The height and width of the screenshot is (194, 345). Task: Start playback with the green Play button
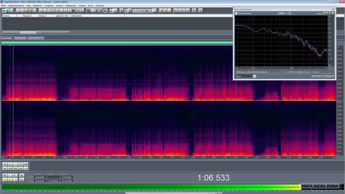coord(10,164)
